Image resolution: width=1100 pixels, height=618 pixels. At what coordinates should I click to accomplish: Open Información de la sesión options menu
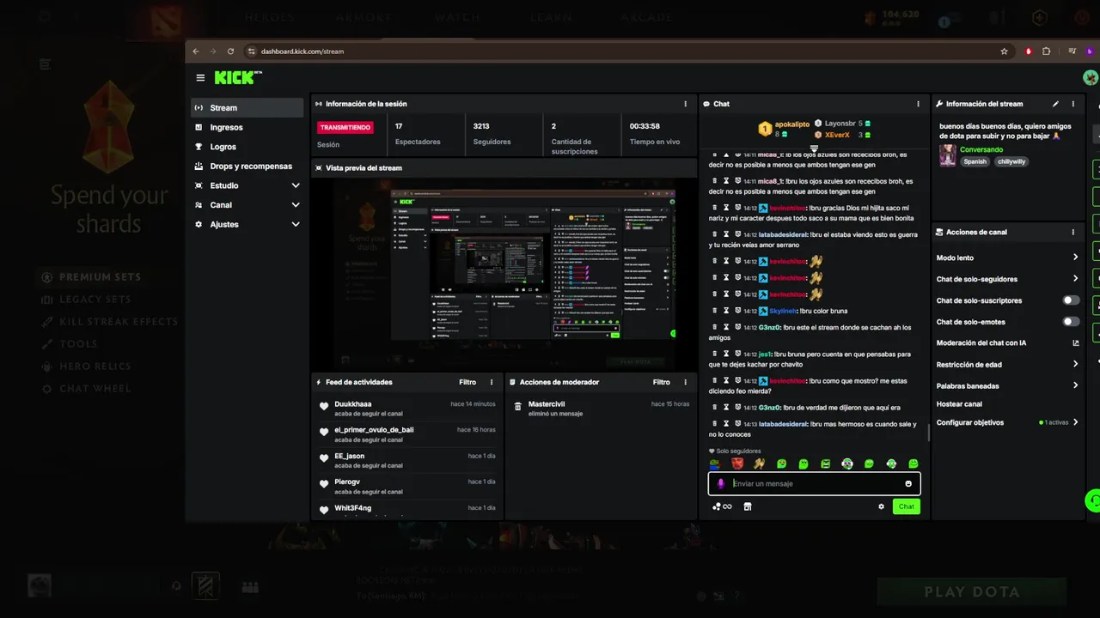coord(685,104)
